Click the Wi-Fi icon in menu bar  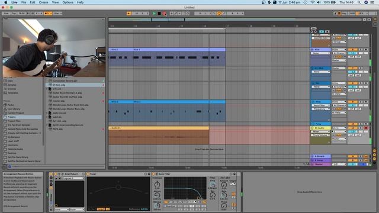(313, 2)
